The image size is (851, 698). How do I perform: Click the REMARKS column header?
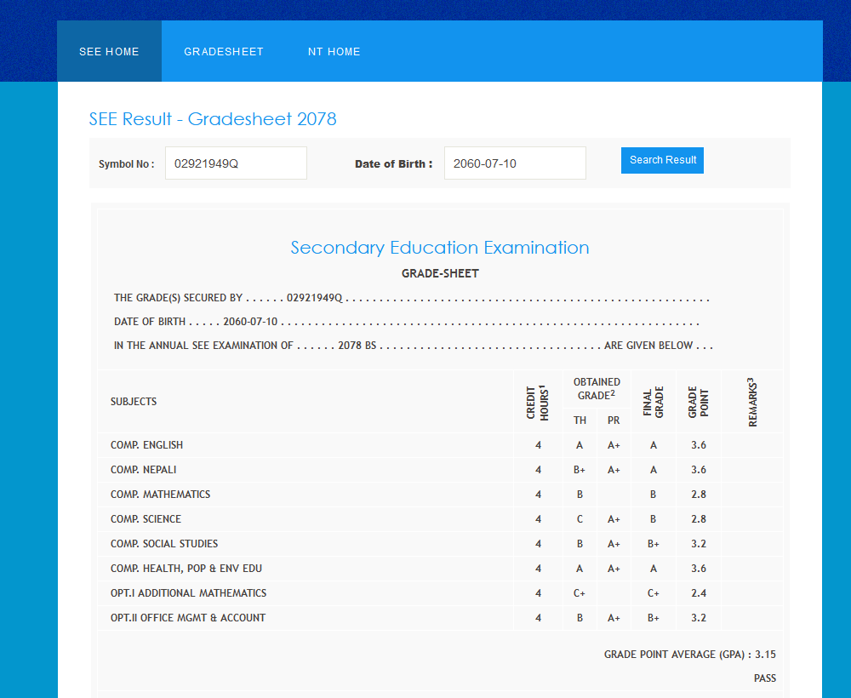752,402
